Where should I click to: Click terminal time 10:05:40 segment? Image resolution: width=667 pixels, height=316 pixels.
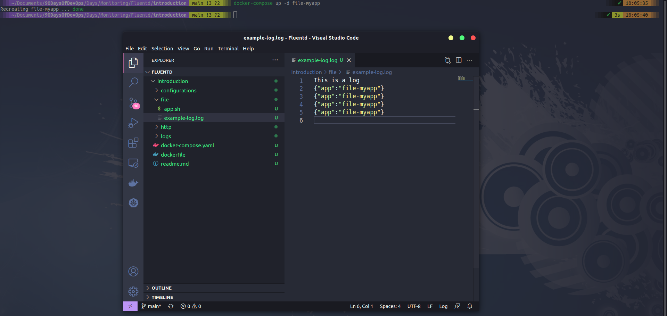click(x=636, y=15)
